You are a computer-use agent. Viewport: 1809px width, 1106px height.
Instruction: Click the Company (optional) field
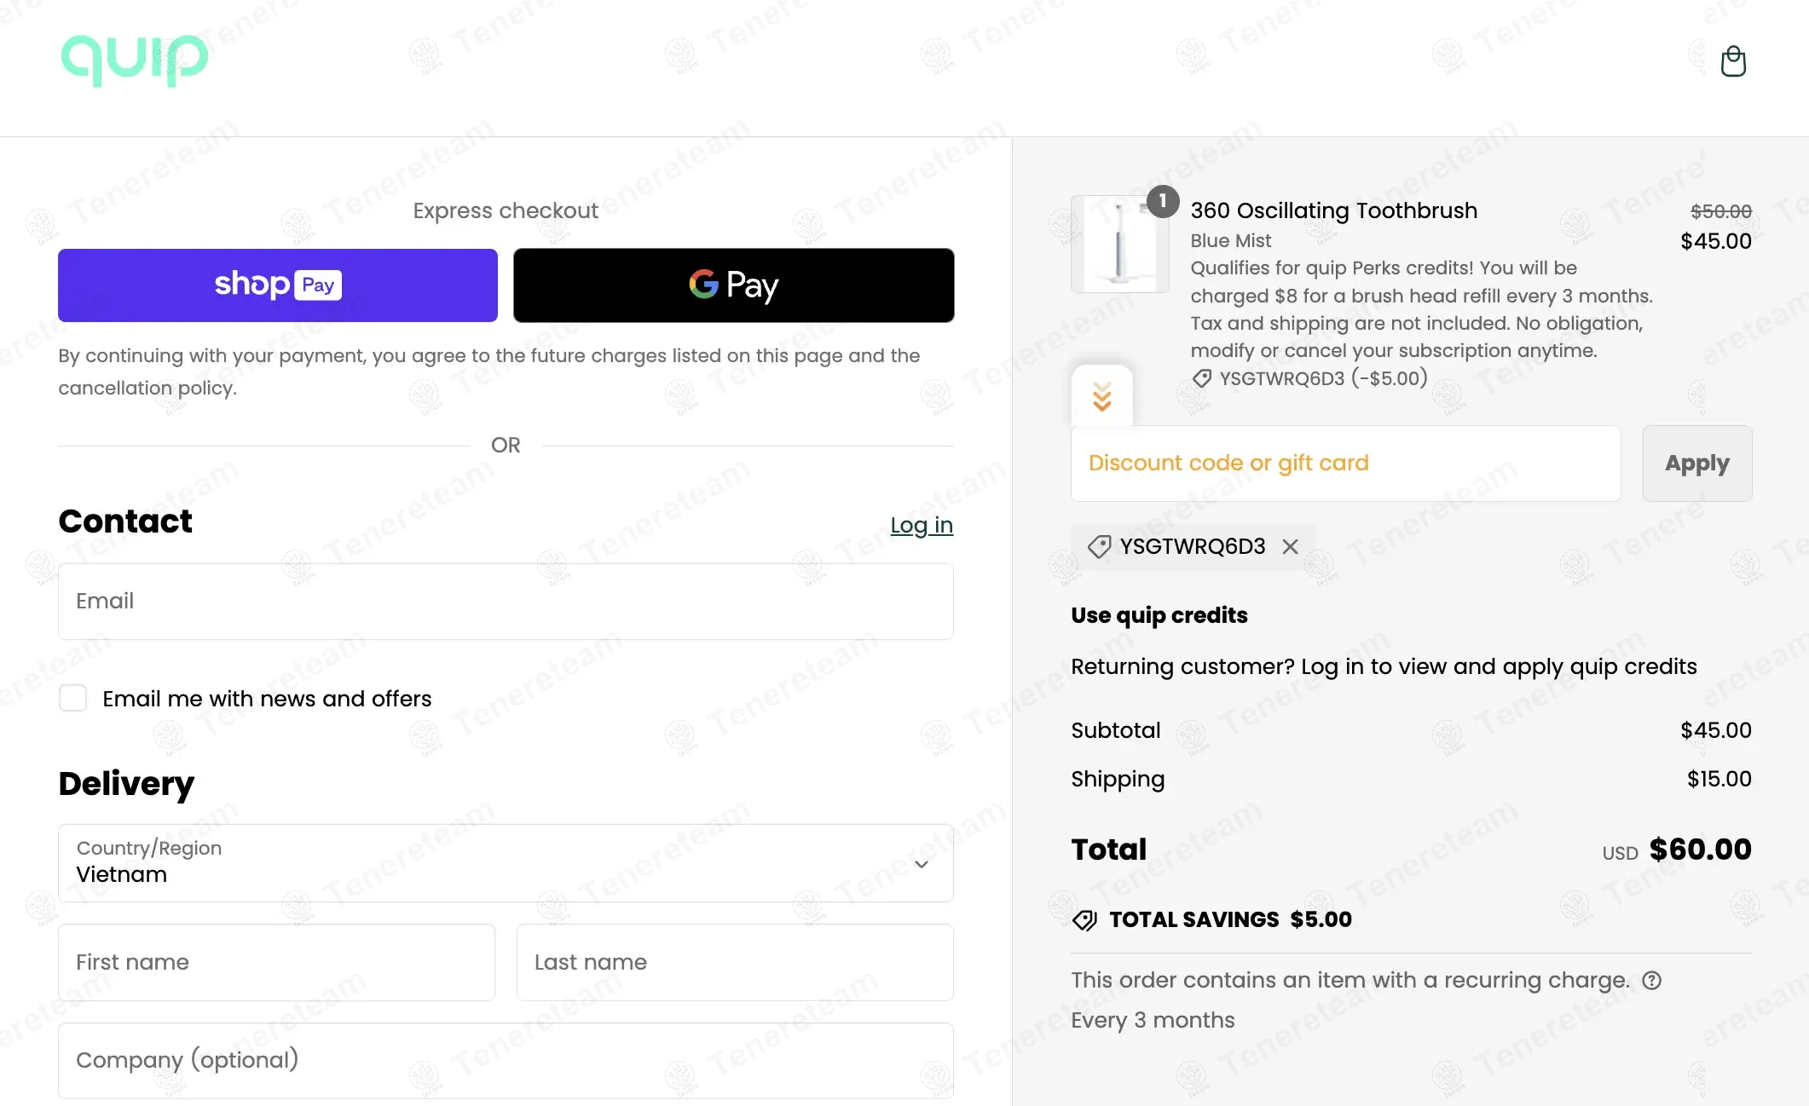(506, 1061)
